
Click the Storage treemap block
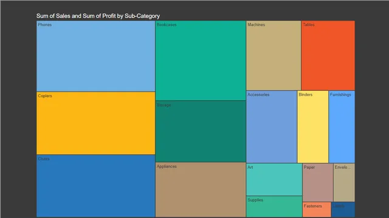(201, 131)
